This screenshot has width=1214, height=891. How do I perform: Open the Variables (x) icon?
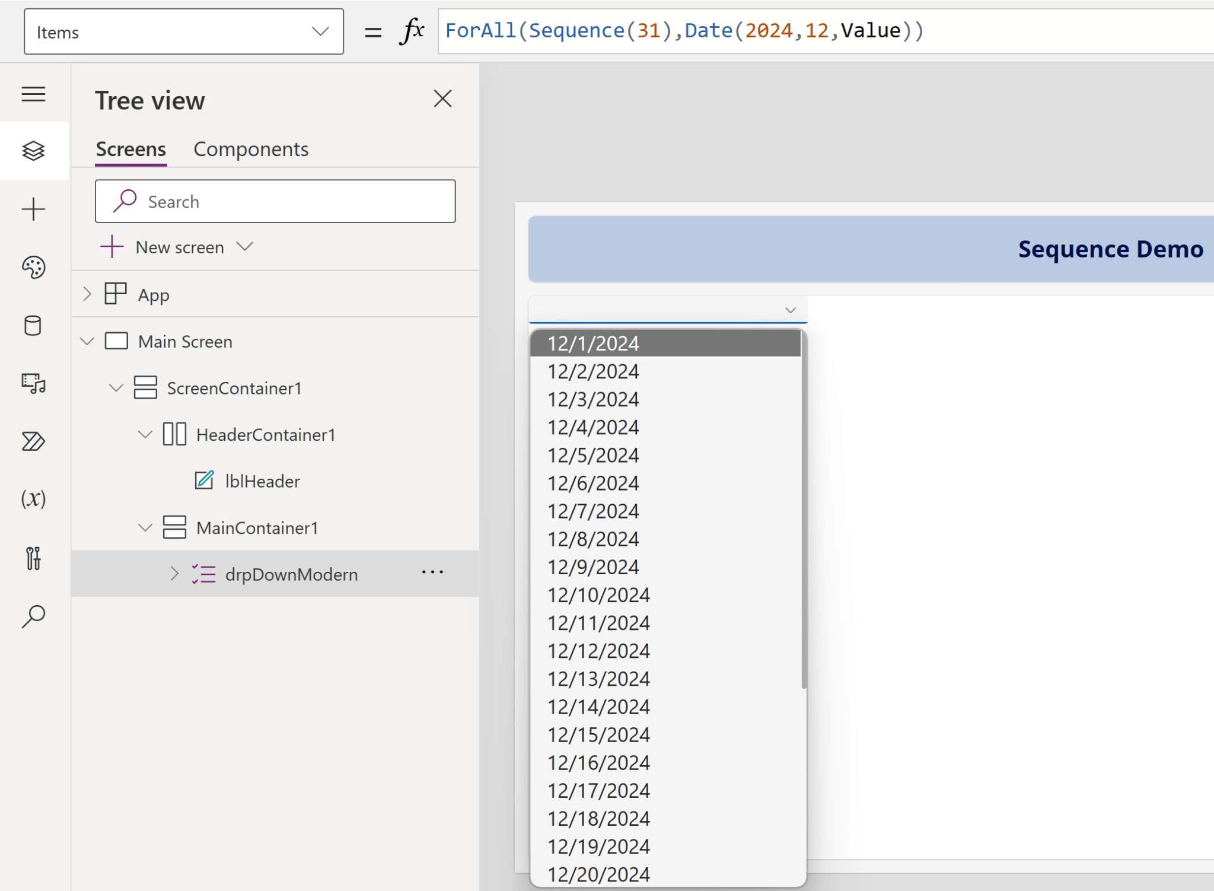tap(33, 499)
